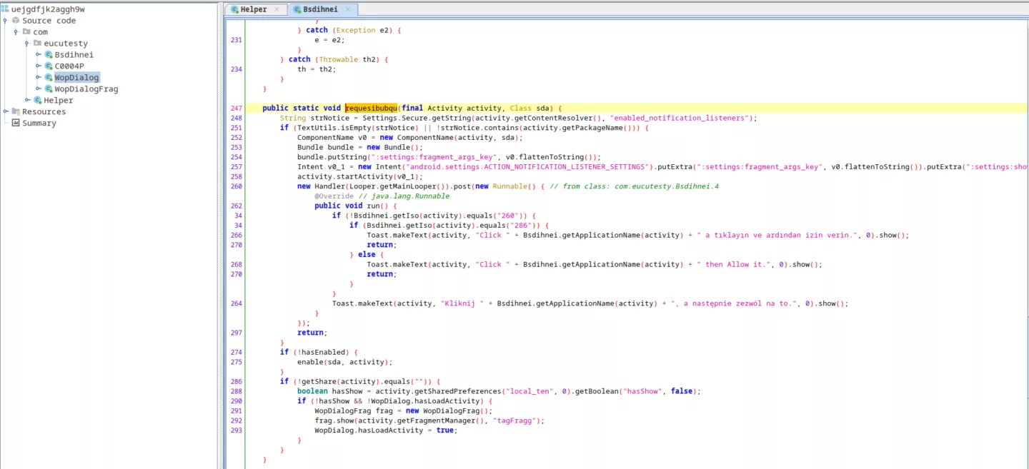
Task: Click " then Allow it." string literal
Action: point(737,265)
